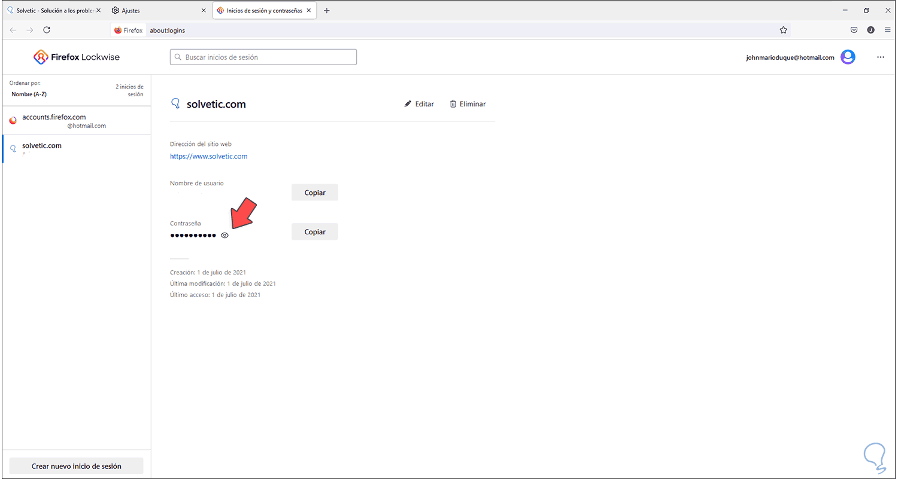Click the Firefox Lockwise logo

pos(77,57)
